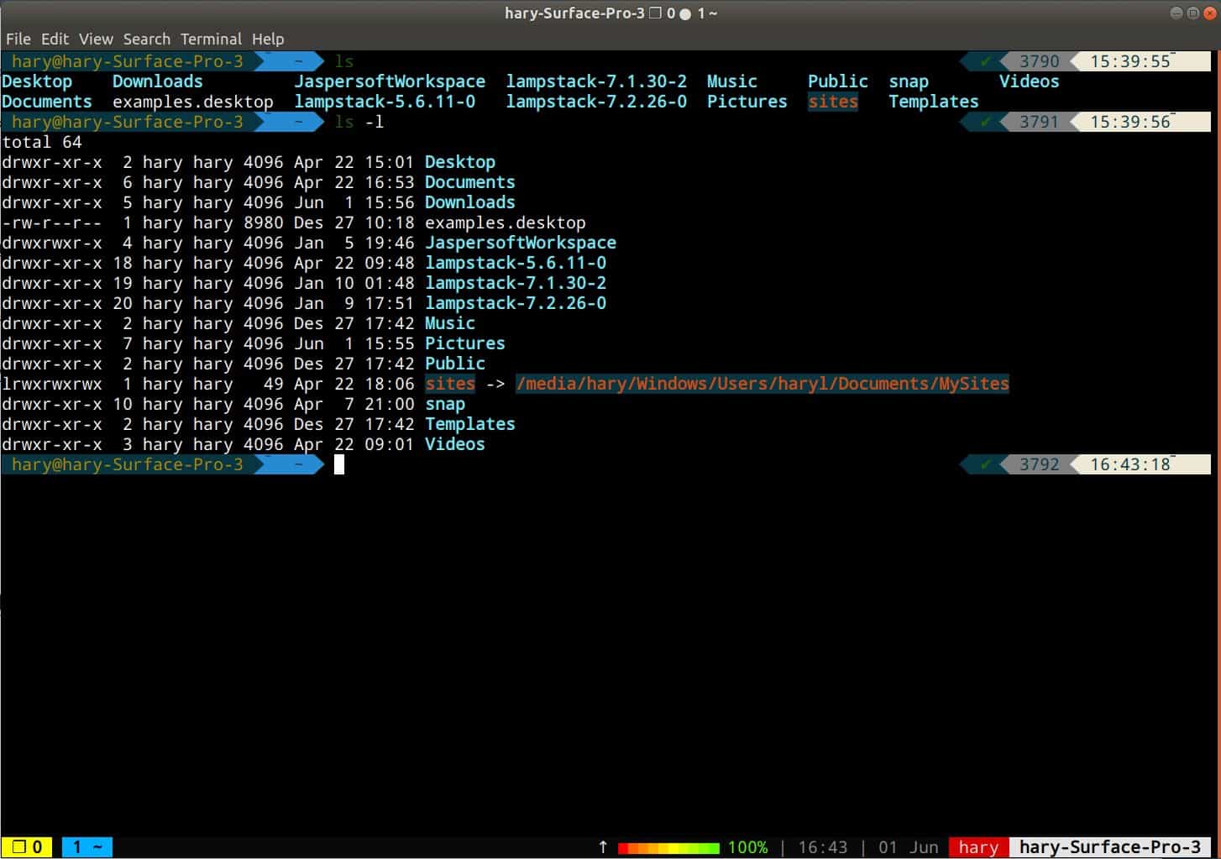This screenshot has width=1221, height=859.
Task: Click the blinking terminal cursor block
Action: click(339, 464)
